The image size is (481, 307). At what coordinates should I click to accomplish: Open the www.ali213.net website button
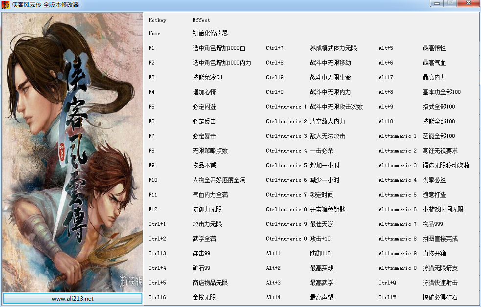[72, 298]
